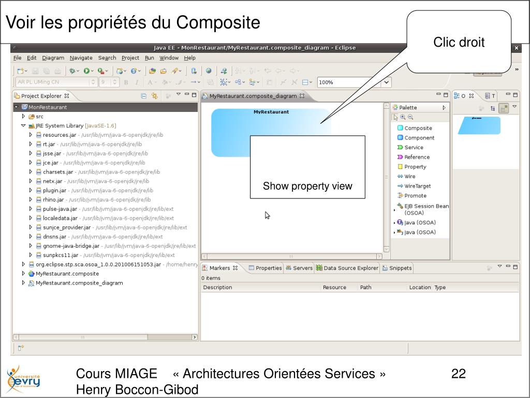Select the MyRestaurant.composite_diagram editor tab
The height and width of the screenshot is (398, 530).
(253, 96)
